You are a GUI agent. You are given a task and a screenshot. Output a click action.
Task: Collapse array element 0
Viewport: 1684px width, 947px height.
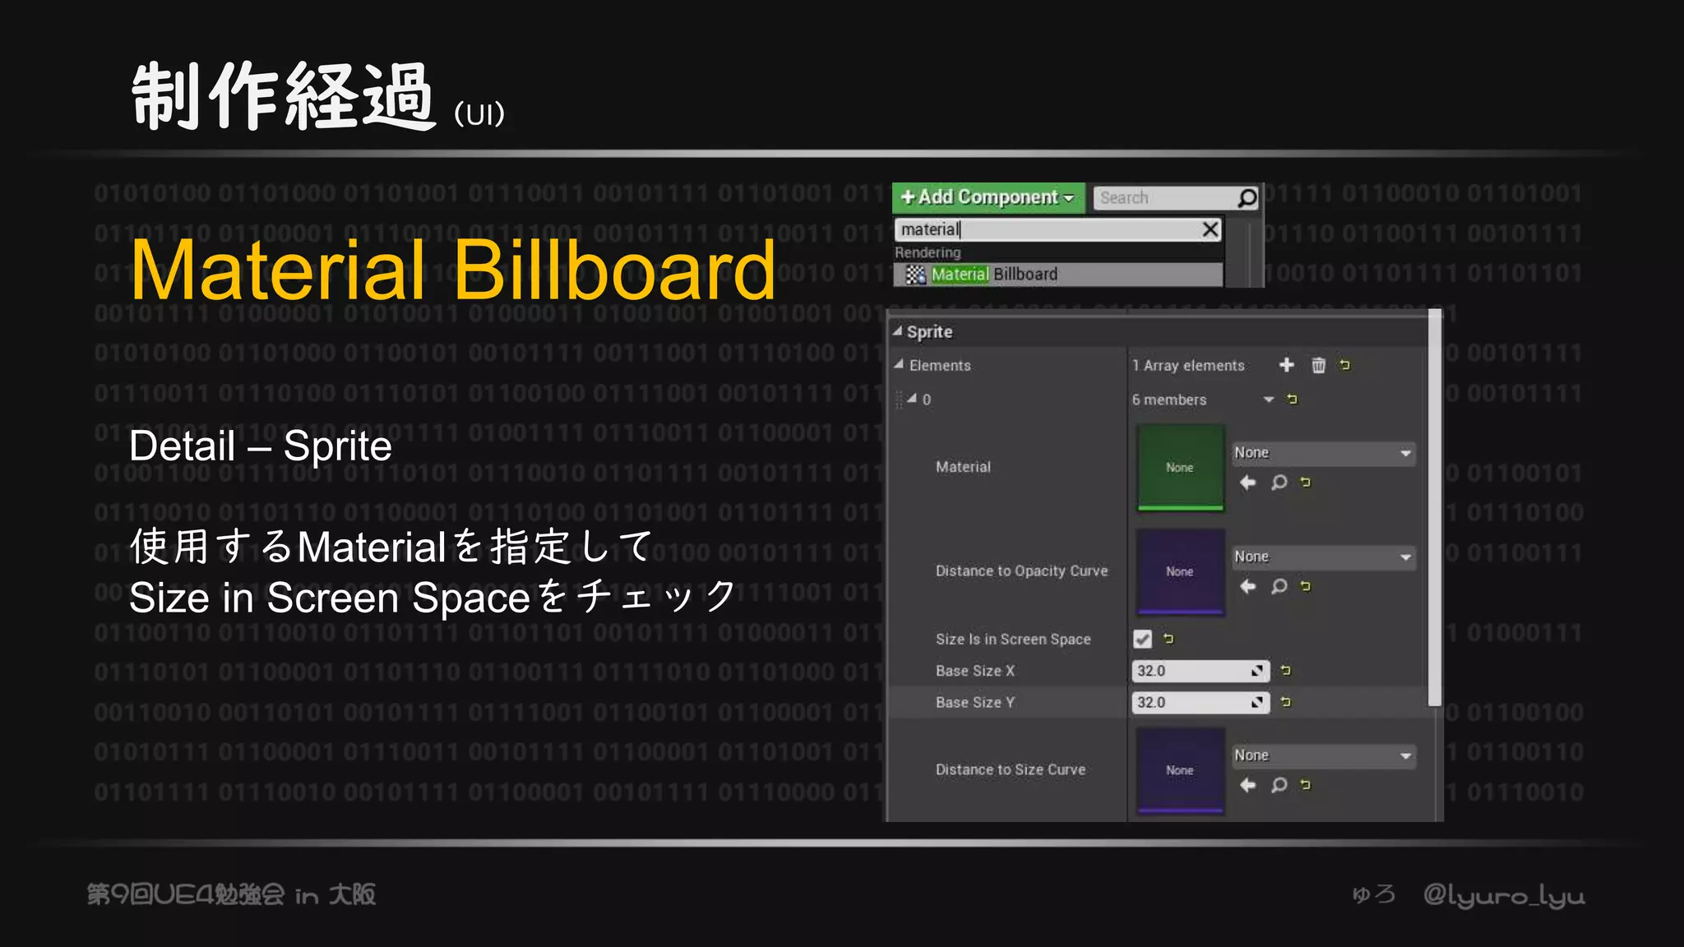pos(912,399)
